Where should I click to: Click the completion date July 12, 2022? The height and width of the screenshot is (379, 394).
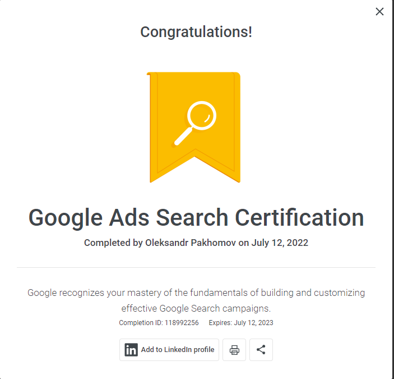click(280, 243)
